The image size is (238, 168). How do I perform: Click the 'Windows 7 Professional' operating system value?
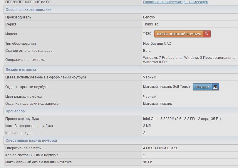163,58
